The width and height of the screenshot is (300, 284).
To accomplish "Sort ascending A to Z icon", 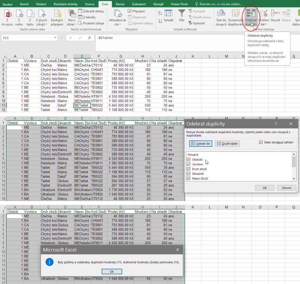I will 160,13.
